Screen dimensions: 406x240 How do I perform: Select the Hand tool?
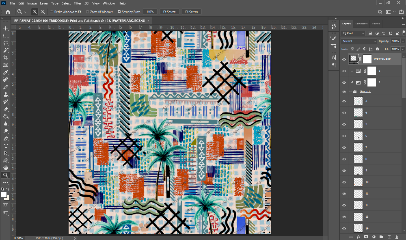(x=5, y=168)
